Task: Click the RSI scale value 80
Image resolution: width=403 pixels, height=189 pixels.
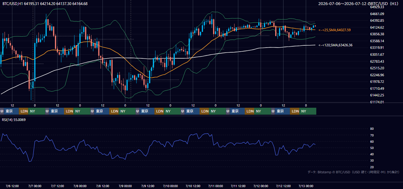Action: [372, 129]
